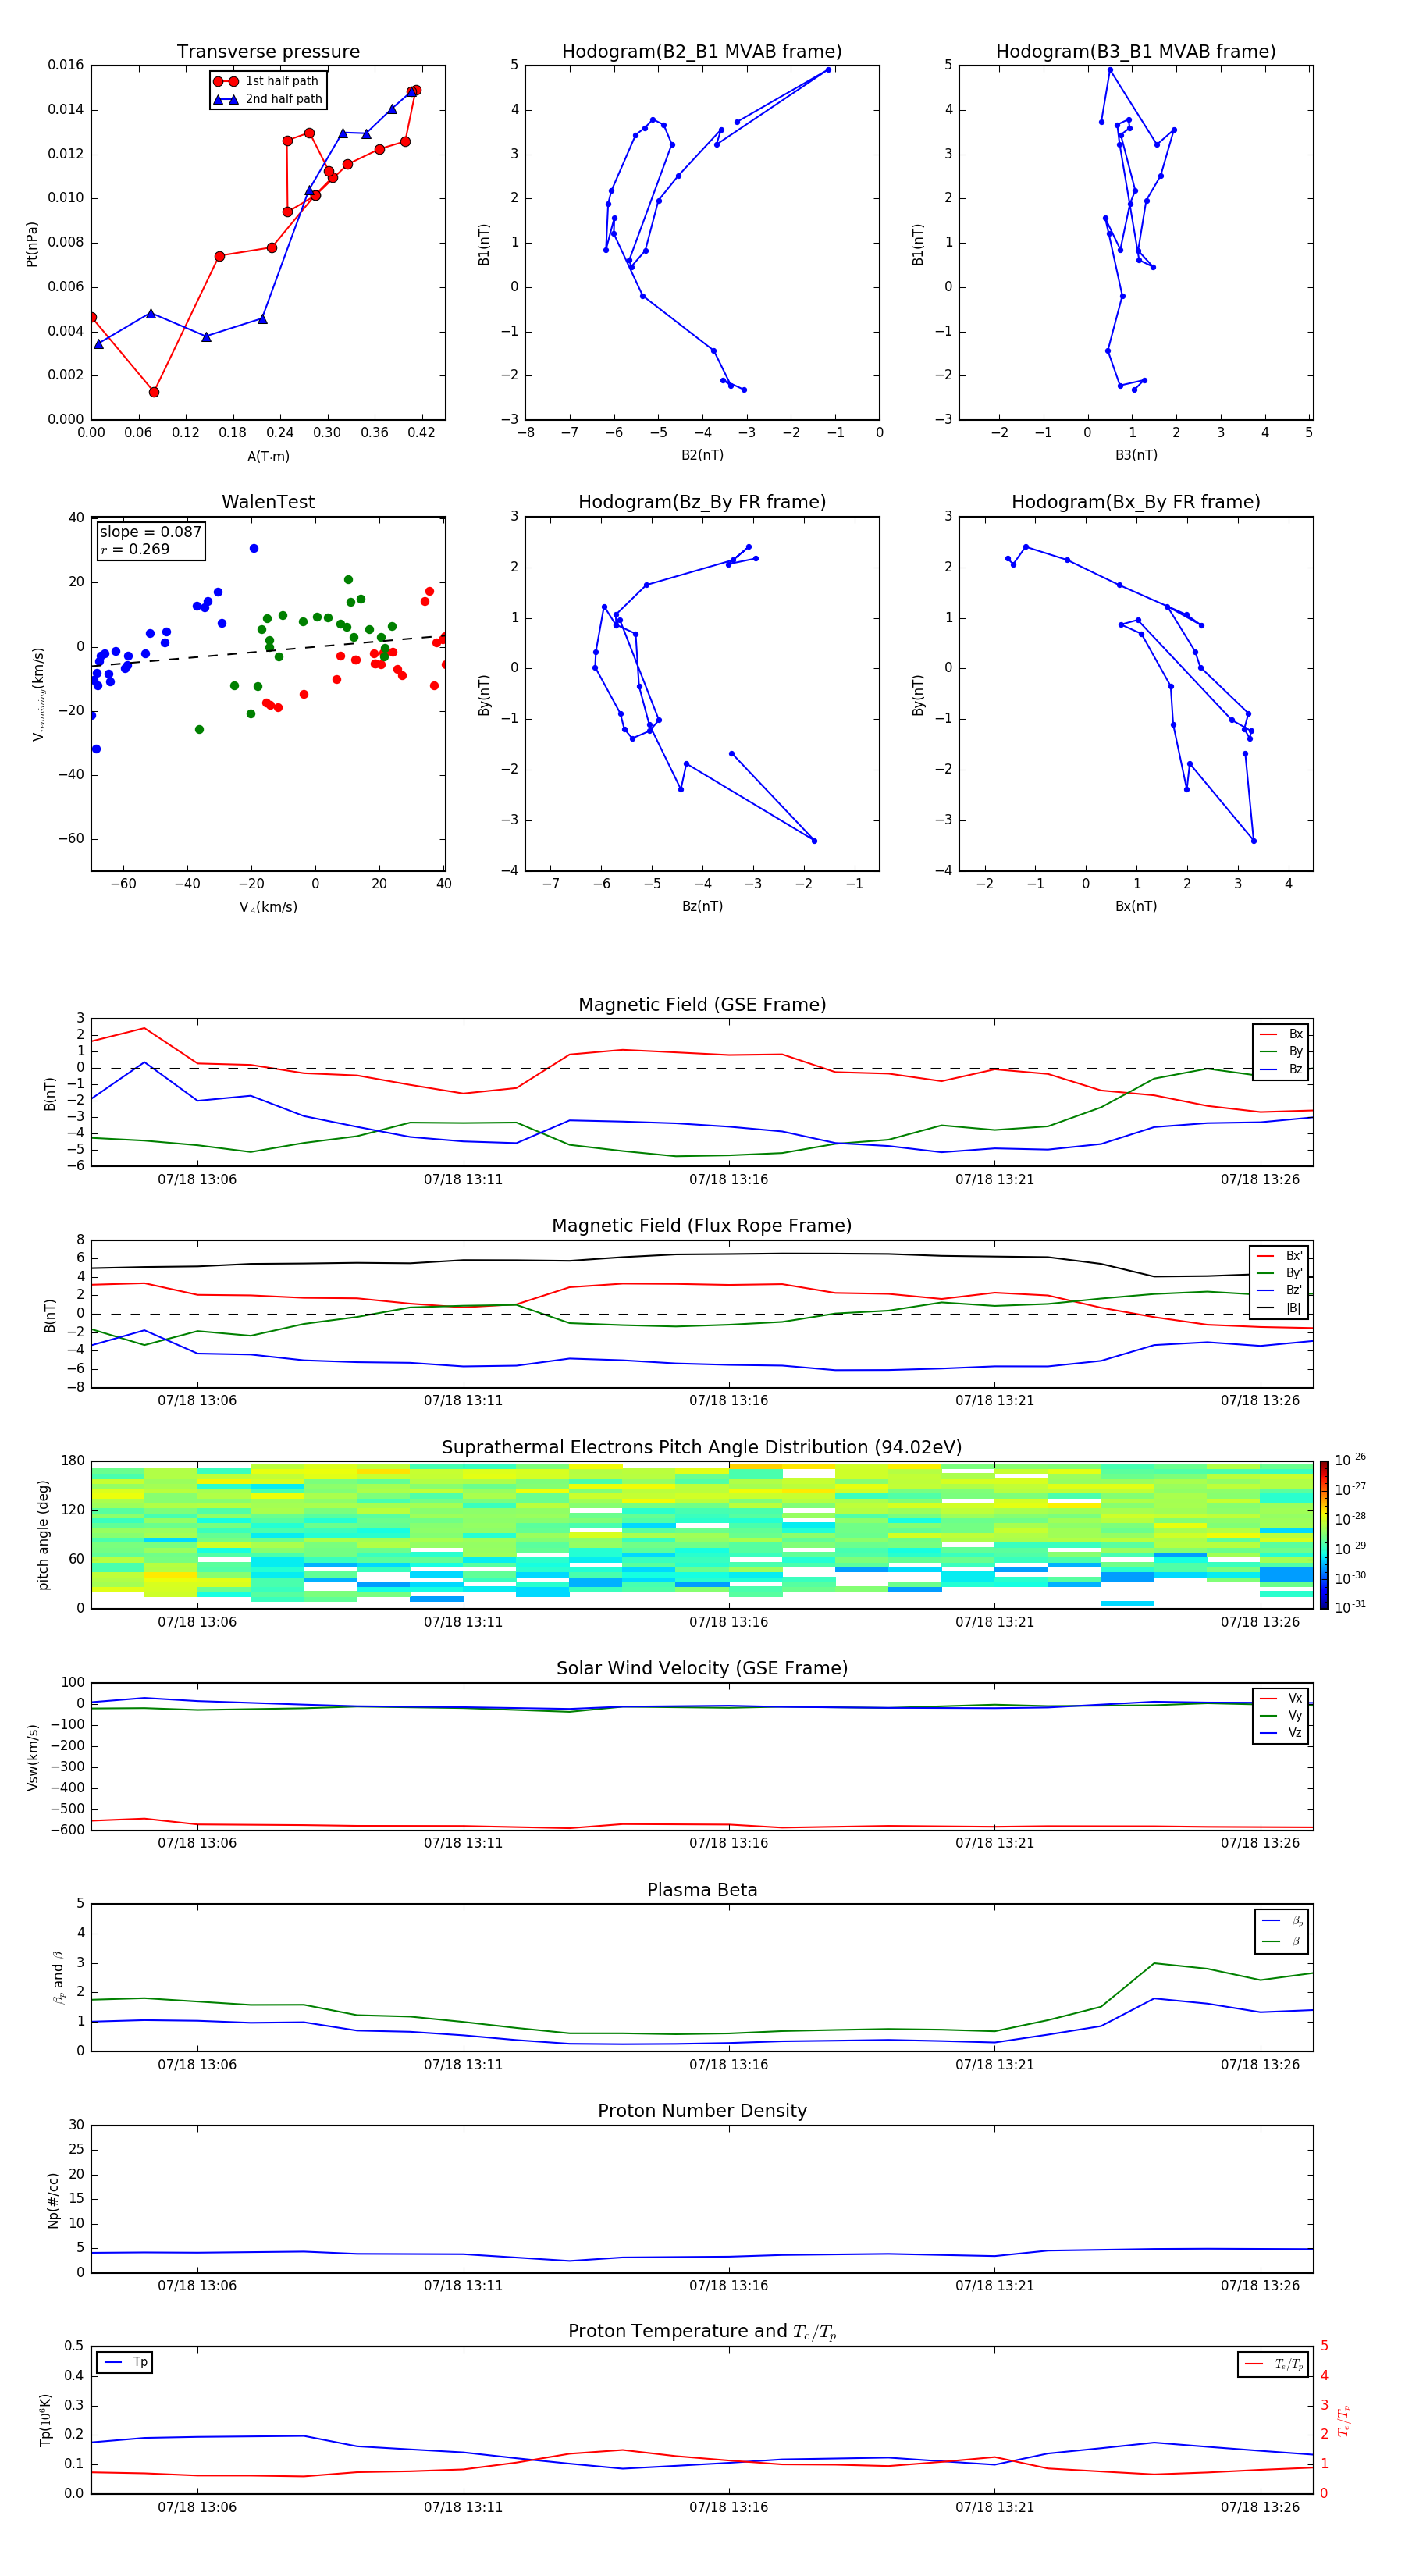Click the 'Plasma Beta' plot title
The width and height of the screenshot is (1405, 2576).
pos(702,1891)
